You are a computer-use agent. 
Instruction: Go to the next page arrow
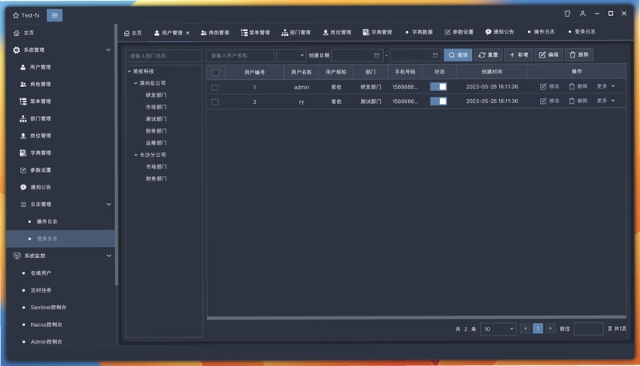(x=550, y=328)
